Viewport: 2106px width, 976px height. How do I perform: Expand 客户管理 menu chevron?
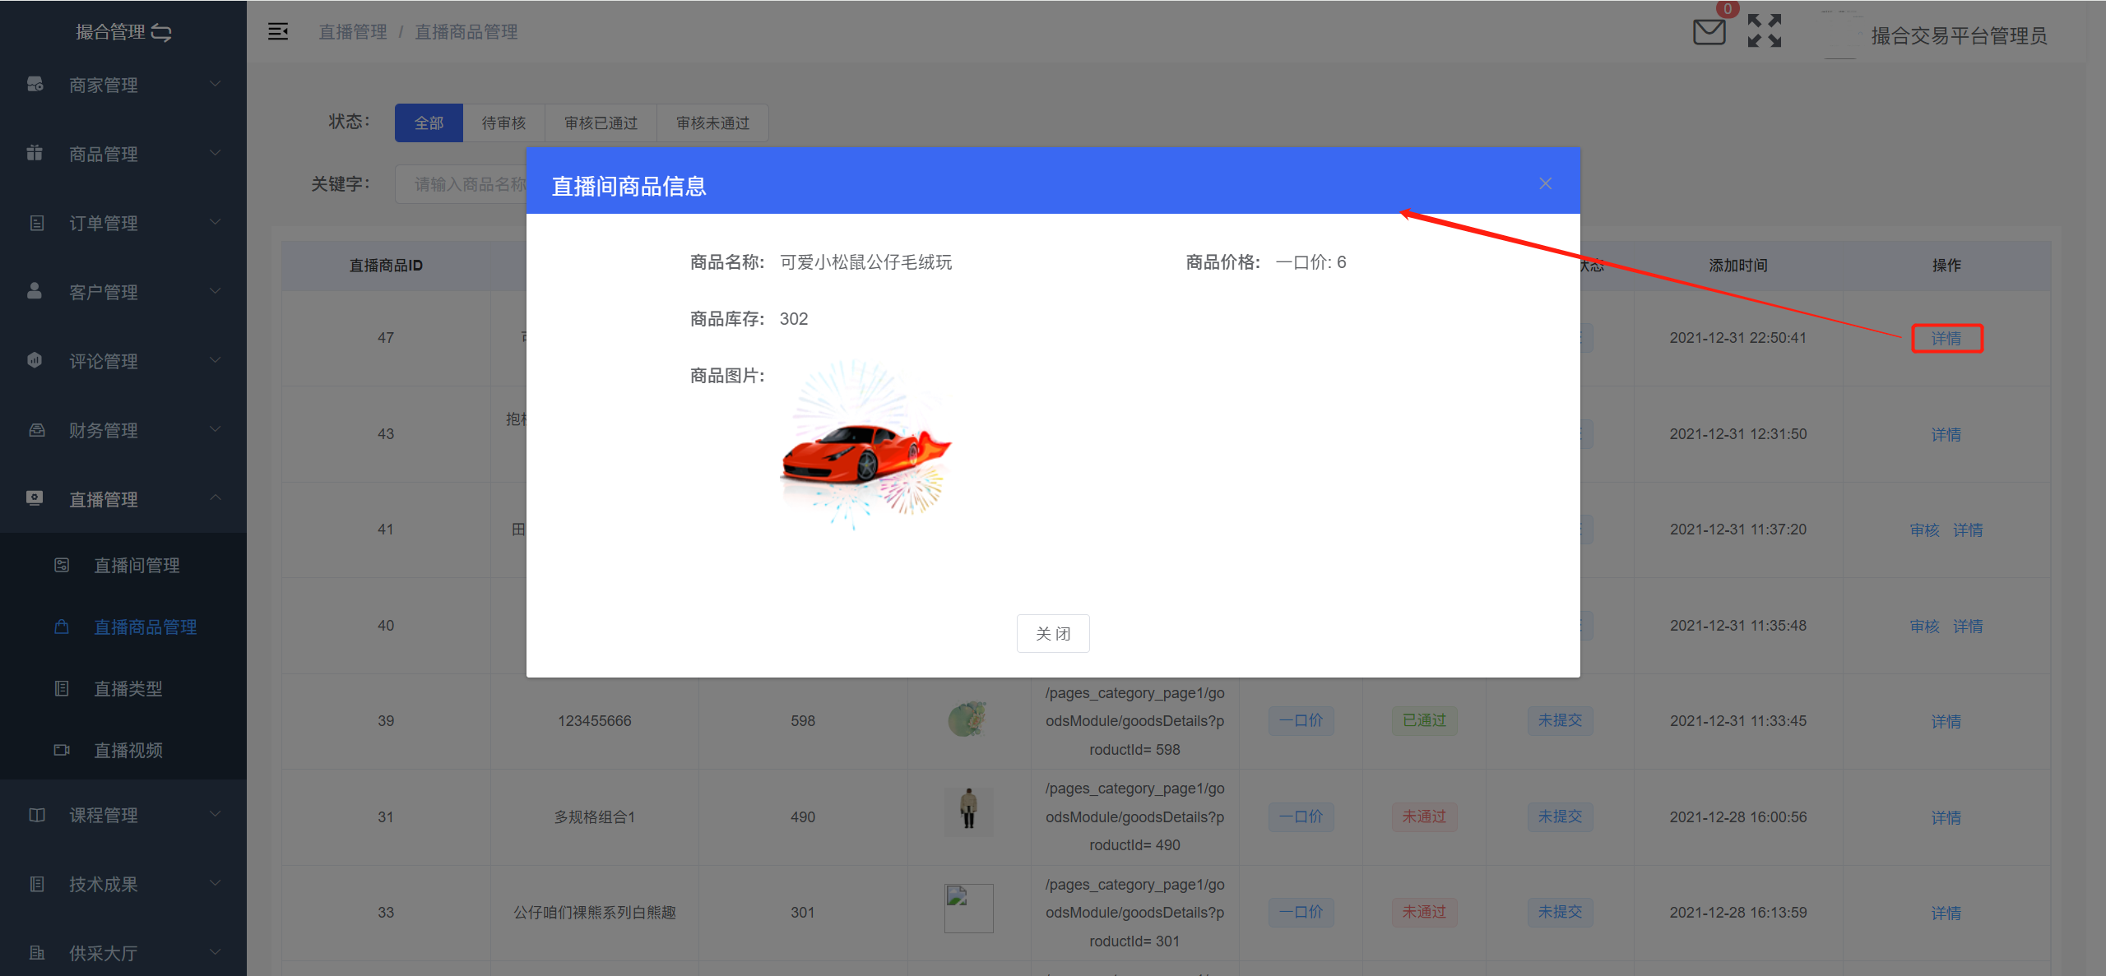point(215,291)
